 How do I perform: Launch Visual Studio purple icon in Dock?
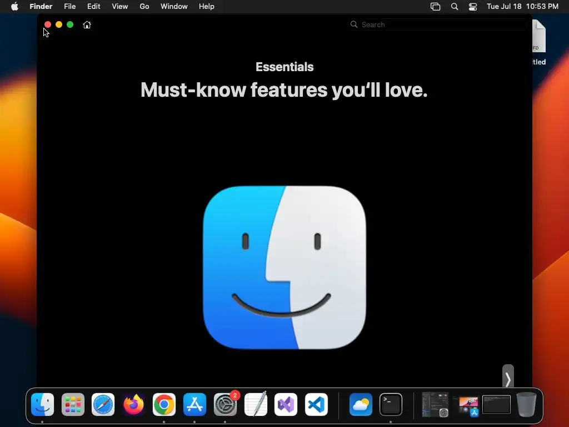coord(286,405)
